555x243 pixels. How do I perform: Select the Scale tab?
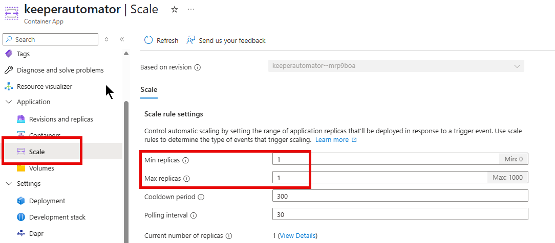point(149,90)
